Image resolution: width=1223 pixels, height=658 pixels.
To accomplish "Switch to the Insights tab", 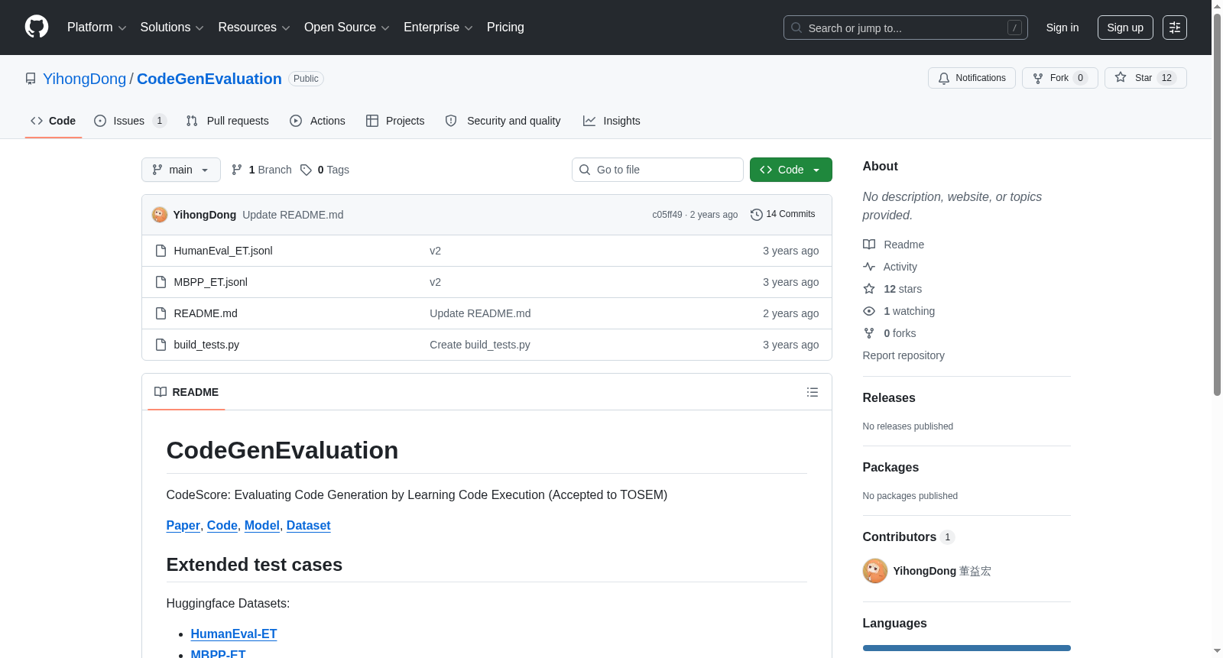I will [x=611, y=121].
